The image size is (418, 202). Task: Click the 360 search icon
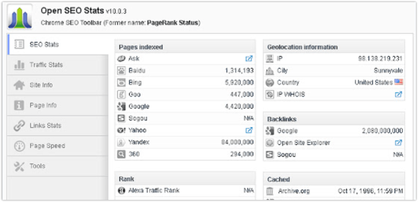tap(121, 155)
